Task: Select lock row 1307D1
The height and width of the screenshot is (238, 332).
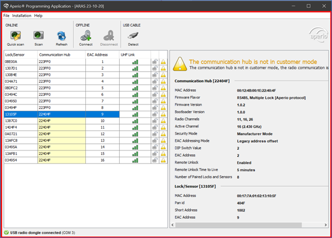Action: tap(85, 68)
